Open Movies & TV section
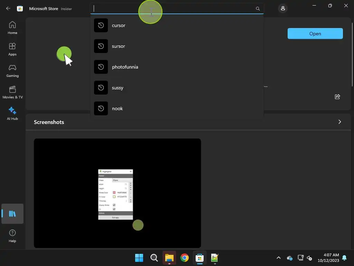Viewport: 354px width, 266px height. click(x=12, y=92)
